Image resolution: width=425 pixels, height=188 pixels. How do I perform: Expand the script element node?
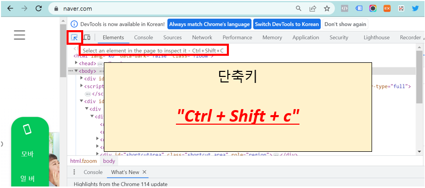tap(82, 86)
